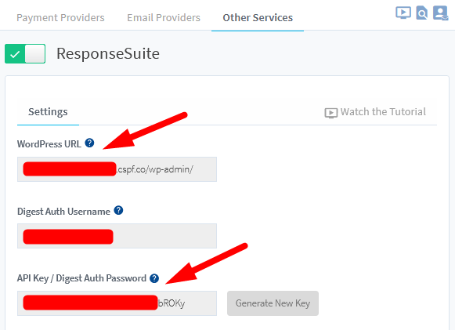Click into the Digest Auth Username field
Screen dimensions: 455x330
tap(117, 236)
